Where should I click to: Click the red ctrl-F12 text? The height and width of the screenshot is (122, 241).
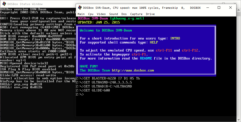190,50
